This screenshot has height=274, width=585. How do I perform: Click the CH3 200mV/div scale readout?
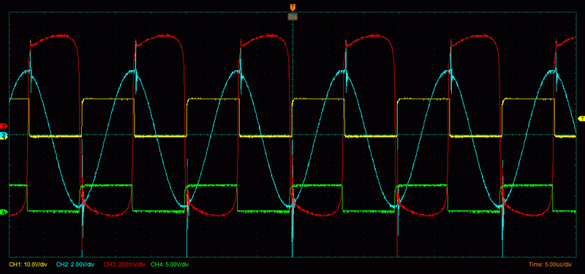pyautogui.click(x=124, y=265)
